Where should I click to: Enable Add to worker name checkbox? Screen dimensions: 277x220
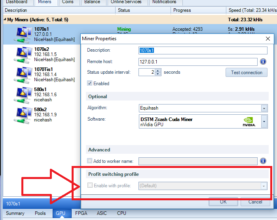tap(90, 161)
